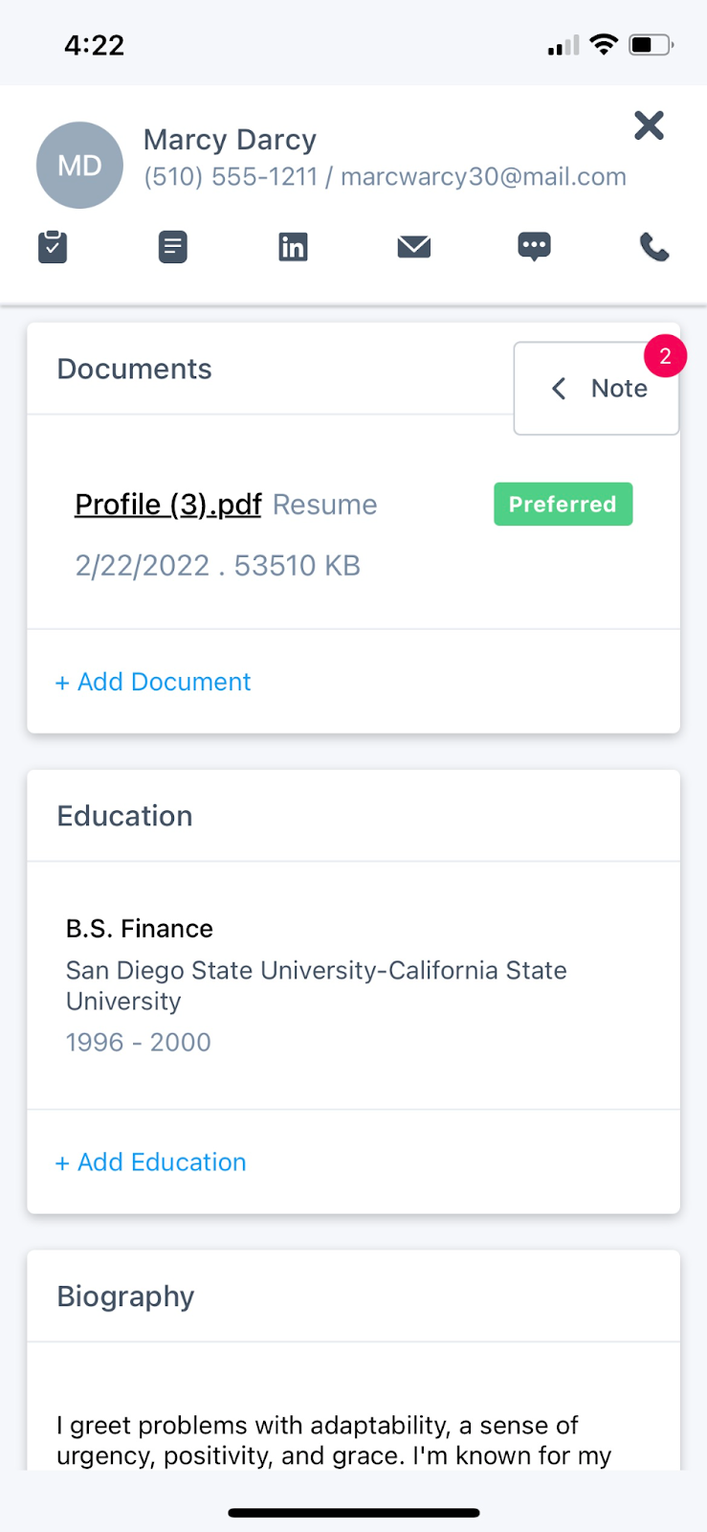Tap the battery icon in status bar
Image resolution: width=707 pixels, height=1532 pixels.
click(651, 45)
